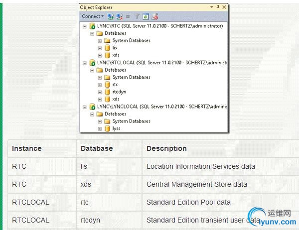Select the LYNC\LYNCLOCAL server icon
This screenshot has width=299, height=230.
(92, 107)
